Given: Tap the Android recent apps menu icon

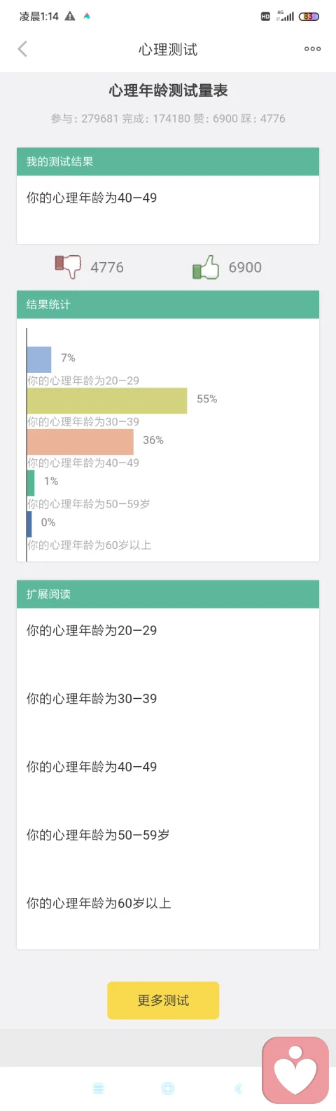Looking at the screenshot, I should (x=98, y=1089).
